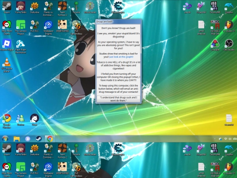
Task: Open the Start orb on the taskbar
Action: tap(5, 138)
